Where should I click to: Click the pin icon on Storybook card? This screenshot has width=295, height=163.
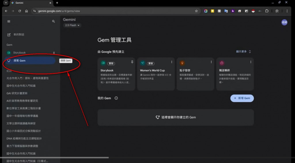132,62
